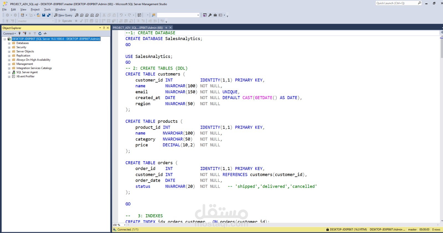Click the Find in Files icon
Screen dimensions: 443x233
point(153,15)
